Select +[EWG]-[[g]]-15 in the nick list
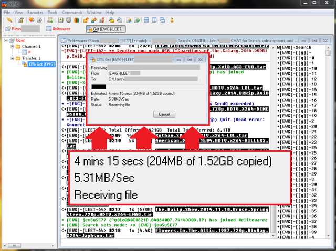Viewport: 336px width, 251px height. (297, 95)
